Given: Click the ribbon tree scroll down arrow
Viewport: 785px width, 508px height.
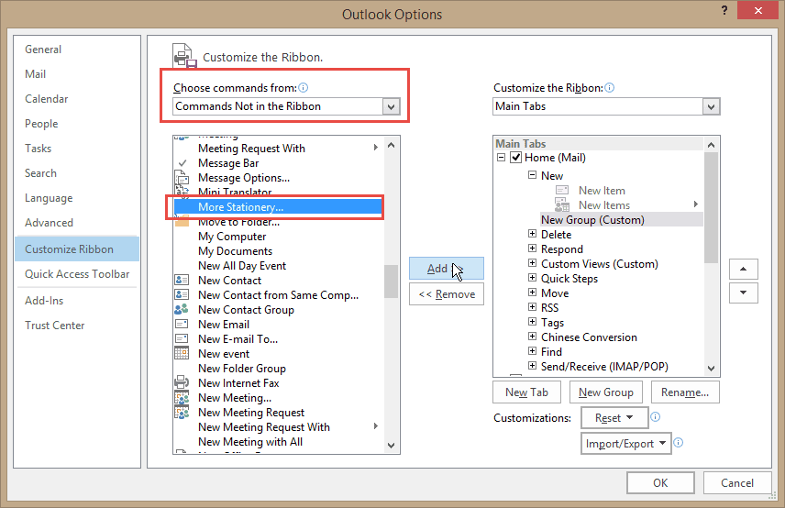Looking at the screenshot, I should click(711, 369).
